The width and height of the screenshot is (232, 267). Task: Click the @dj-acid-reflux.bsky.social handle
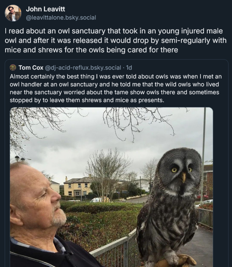coord(83,68)
